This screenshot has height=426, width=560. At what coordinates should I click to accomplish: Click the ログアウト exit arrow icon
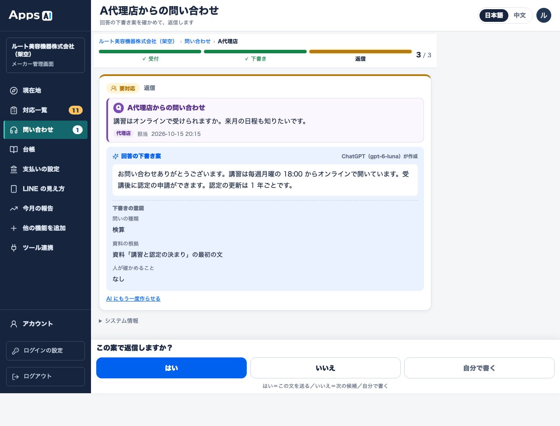pyautogui.click(x=16, y=377)
